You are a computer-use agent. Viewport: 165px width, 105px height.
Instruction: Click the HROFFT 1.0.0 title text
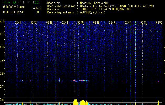[x=21, y=2]
